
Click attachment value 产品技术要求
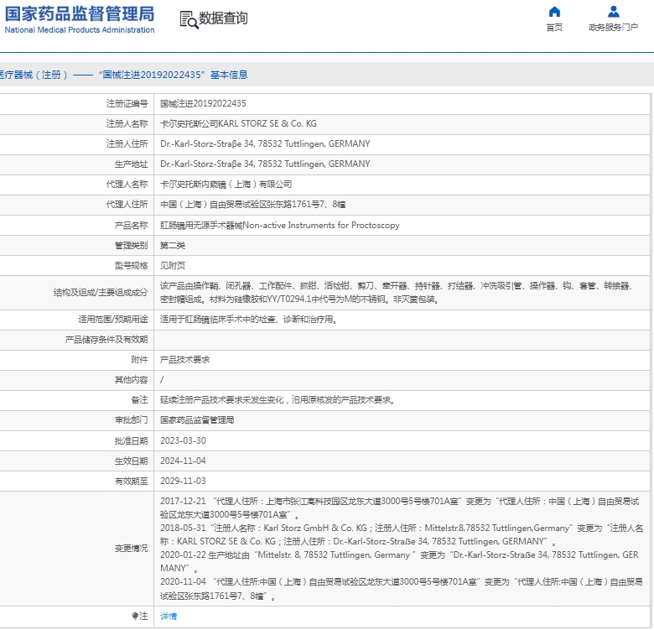[184, 360]
